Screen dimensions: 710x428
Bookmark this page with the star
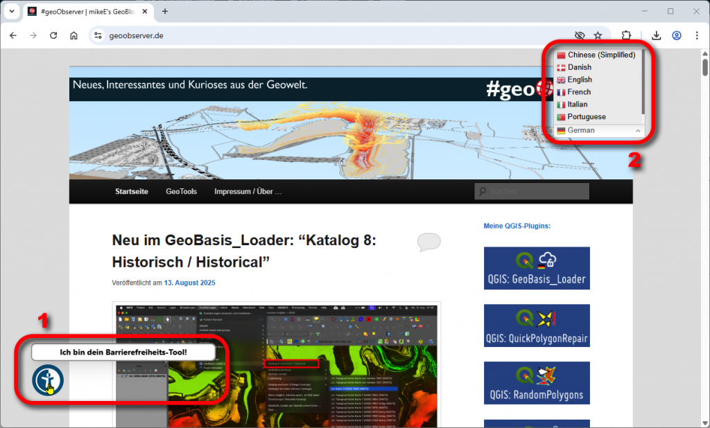(x=598, y=35)
